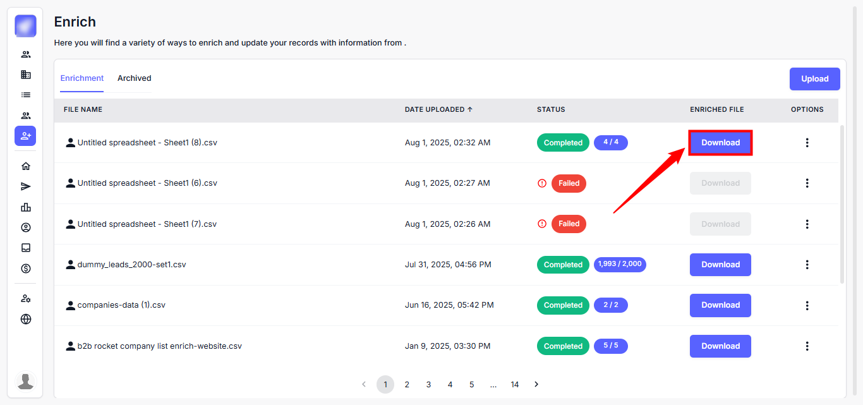Image resolution: width=863 pixels, height=405 pixels.
Task: Click the next page arrow
Action: point(536,384)
